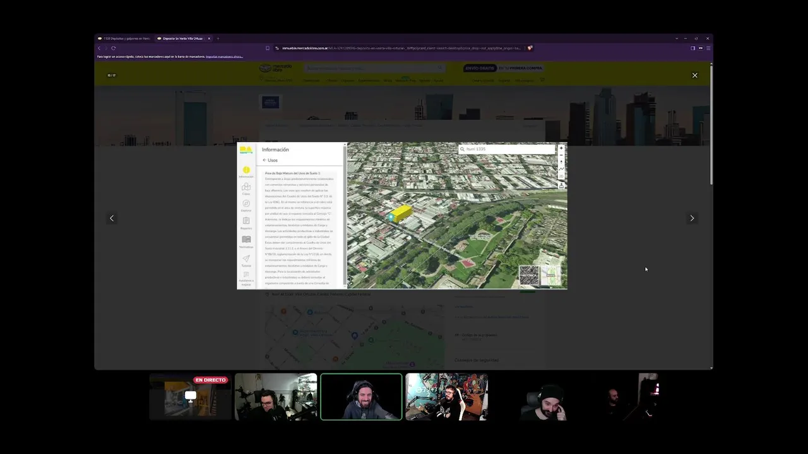The height and width of the screenshot is (454, 808).
Task: Go back in browser history
Action: tap(99, 48)
